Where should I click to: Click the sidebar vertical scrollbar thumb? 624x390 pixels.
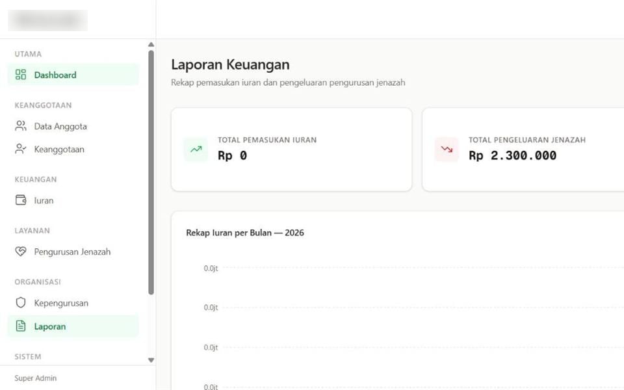coord(151,172)
